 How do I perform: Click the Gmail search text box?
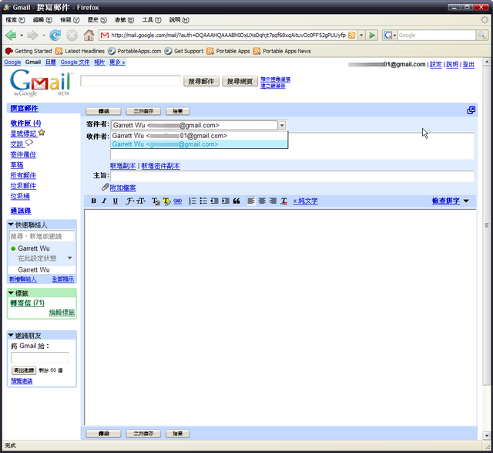tap(130, 81)
